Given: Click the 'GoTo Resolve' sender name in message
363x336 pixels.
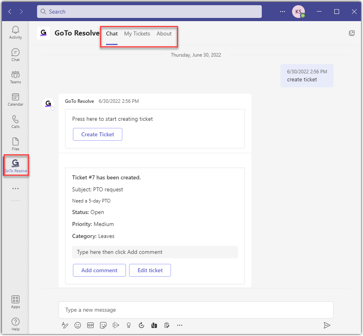Looking at the screenshot, I should pos(79,101).
